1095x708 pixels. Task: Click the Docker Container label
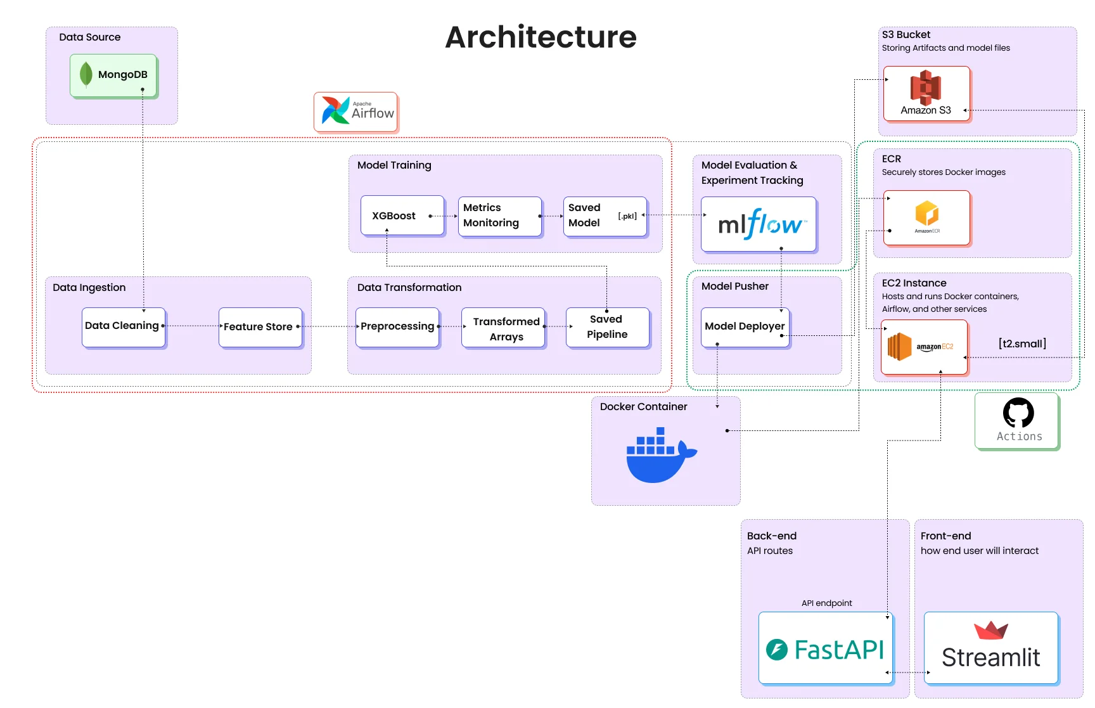(644, 407)
